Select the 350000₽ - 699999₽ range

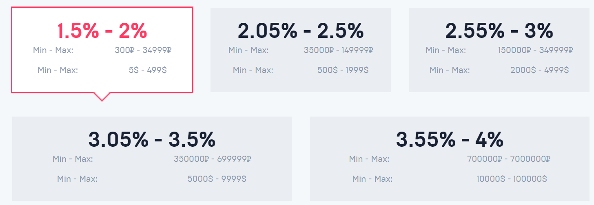[x=213, y=159]
